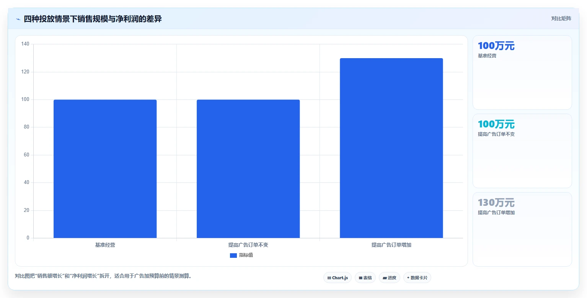Click the 基准经营 bar in the chart
Image resolution: width=587 pixels, height=298 pixels.
point(105,169)
